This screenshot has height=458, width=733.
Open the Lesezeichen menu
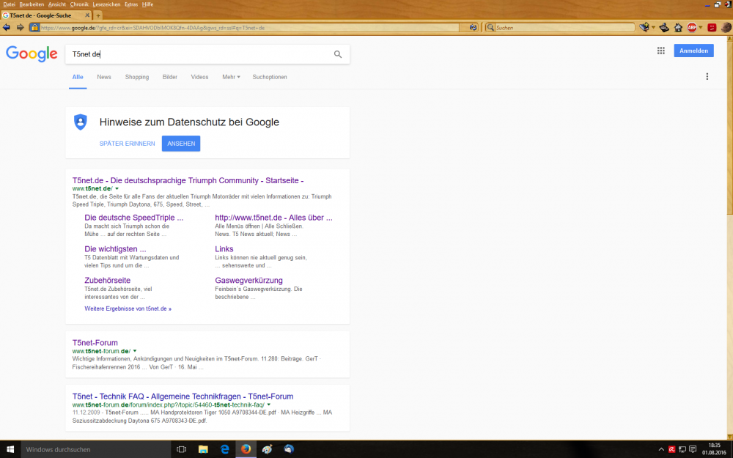coord(106,4)
